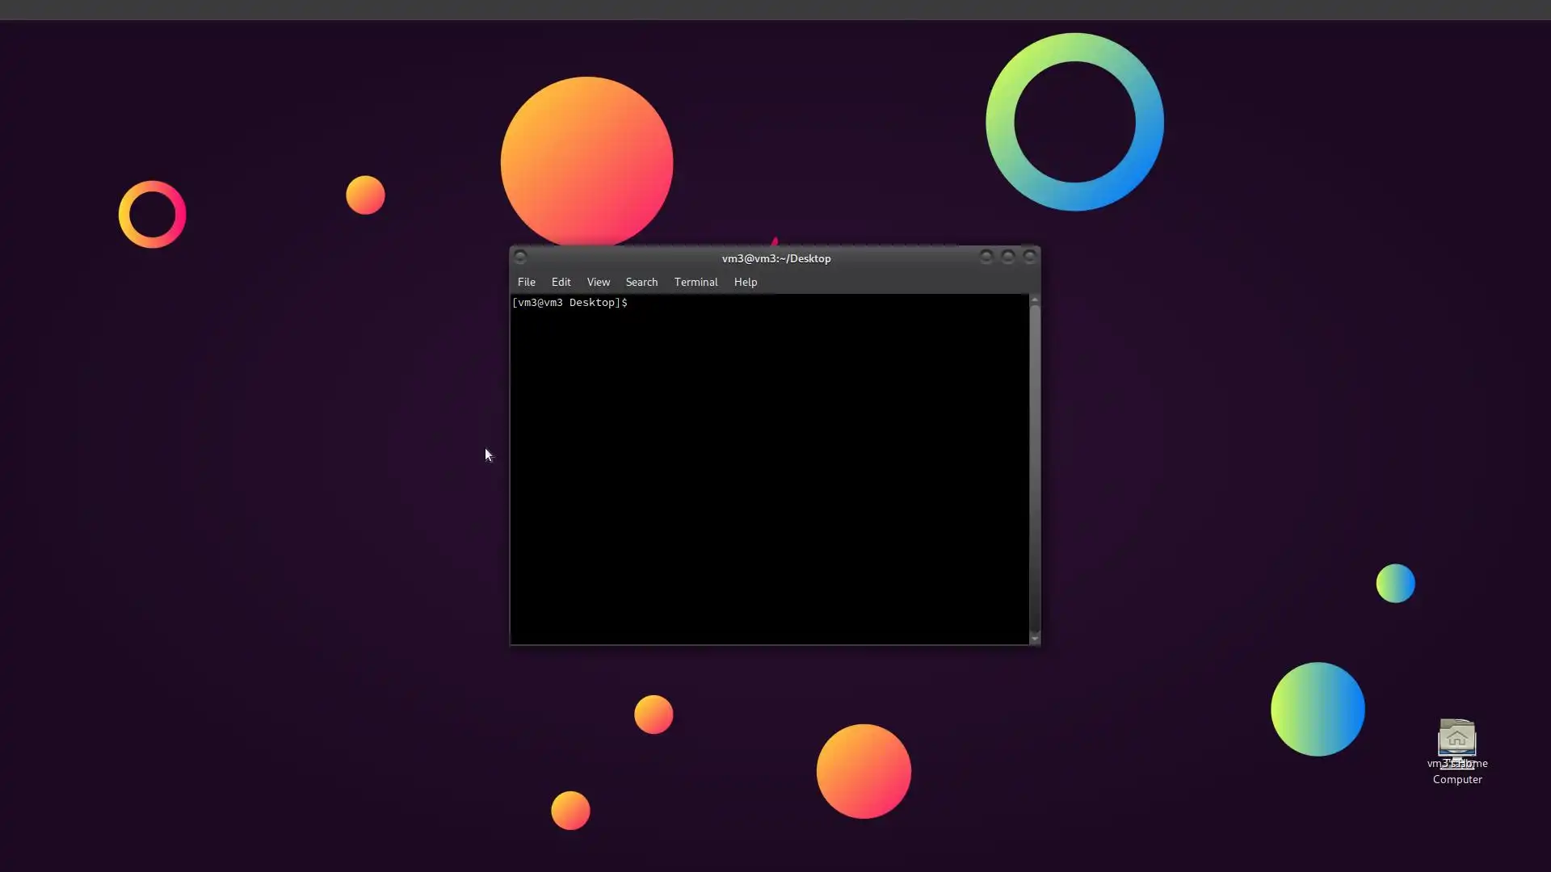This screenshot has height=872, width=1551.
Task: Maximize the terminal window
Action: 1007,257
